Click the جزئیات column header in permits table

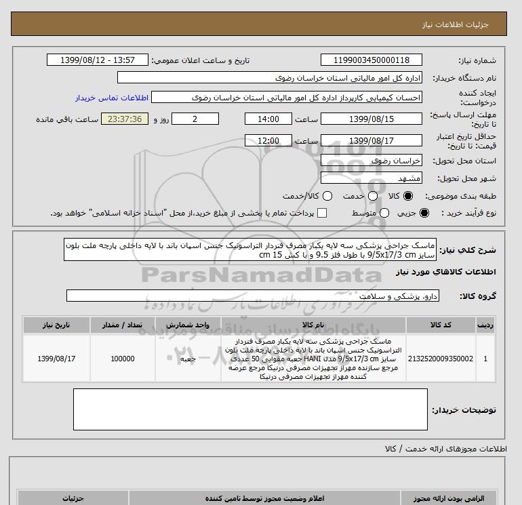[x=73, y=498]
